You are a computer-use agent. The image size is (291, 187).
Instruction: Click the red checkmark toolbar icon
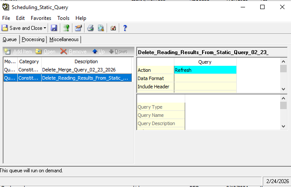tap(113, 28)
